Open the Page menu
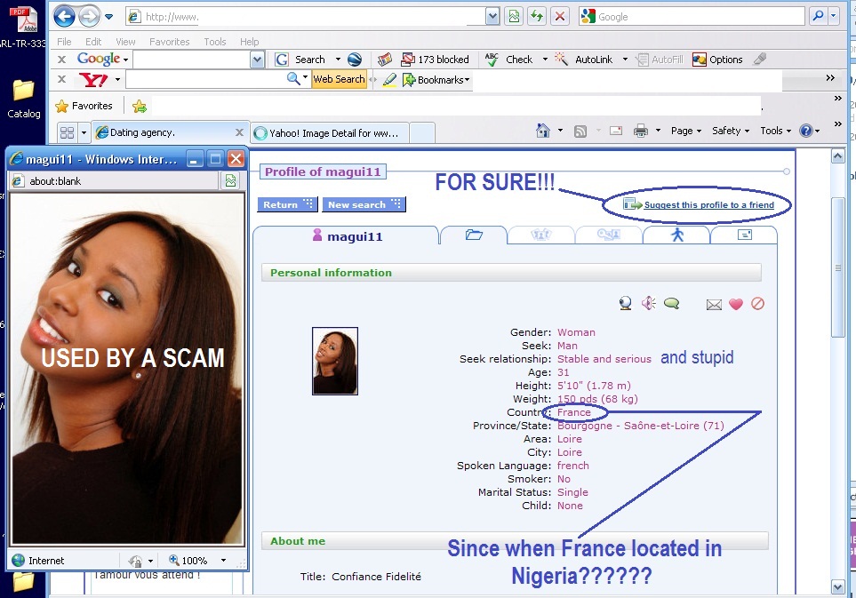 pyautogui.click(x=685, y=131)
